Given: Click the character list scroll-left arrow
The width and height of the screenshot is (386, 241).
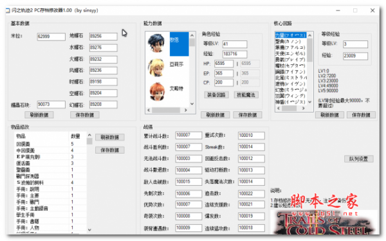Looking at the screenshot, I should (149, 110).
